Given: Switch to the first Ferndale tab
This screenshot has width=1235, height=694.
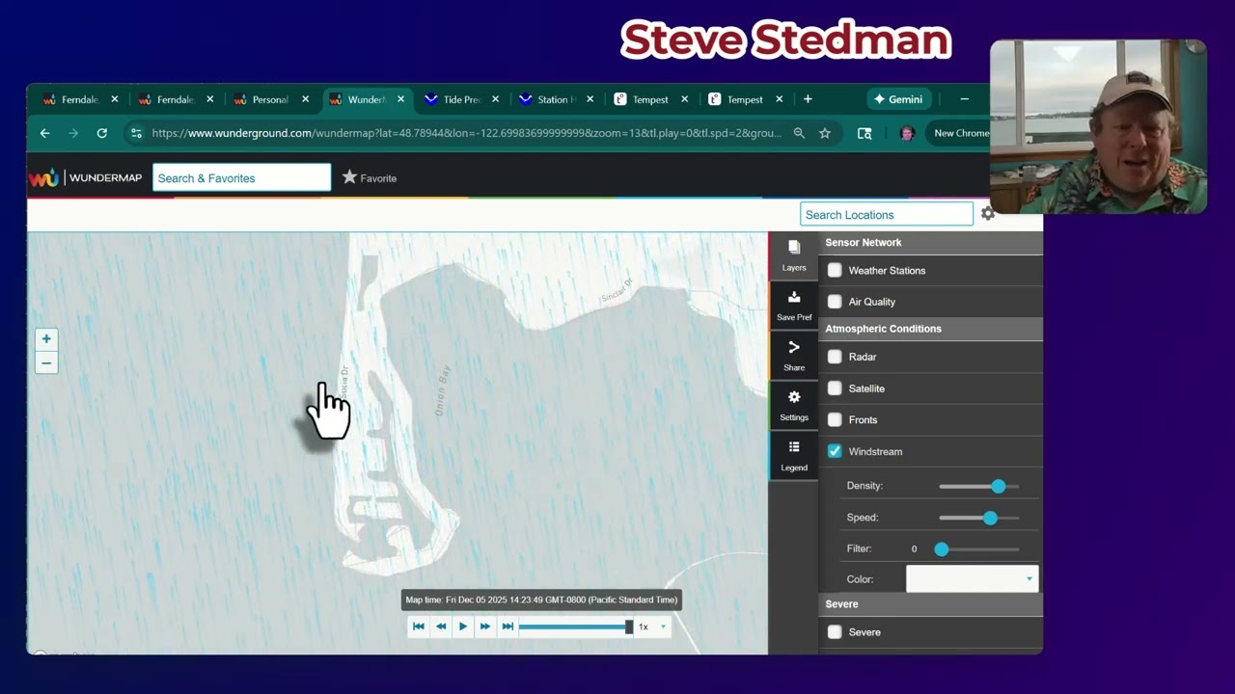Looking at the screenshot, I should coord(79,99).
